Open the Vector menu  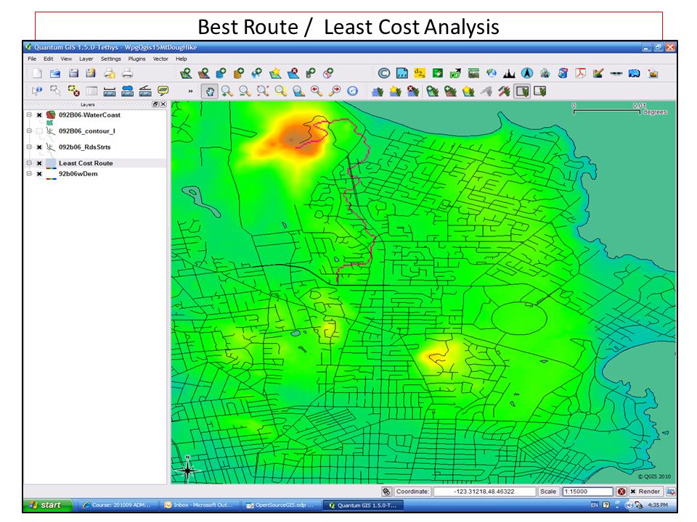pyautogui.click(x=160, y=59)
